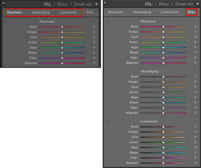Click Luminantie Rood slider handle
201x168 pixels.
coord(163,127)
